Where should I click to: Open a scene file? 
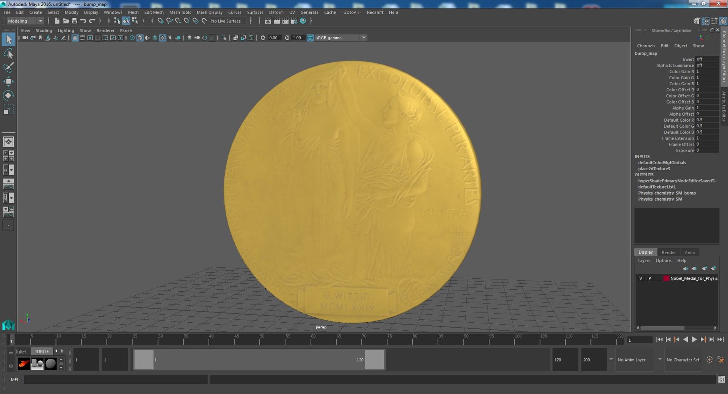tap(66, 21)
